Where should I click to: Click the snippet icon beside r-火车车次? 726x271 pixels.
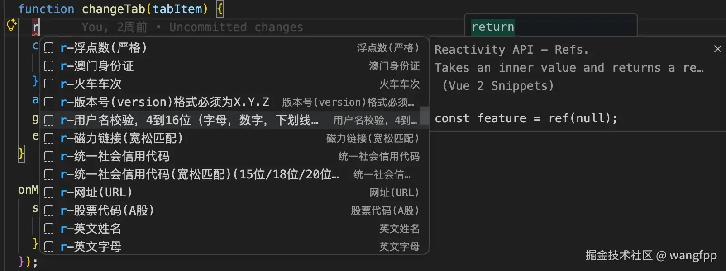[x=49, y=84]
